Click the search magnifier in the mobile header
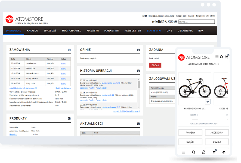 pyautogui.click(x=222, y=57)
